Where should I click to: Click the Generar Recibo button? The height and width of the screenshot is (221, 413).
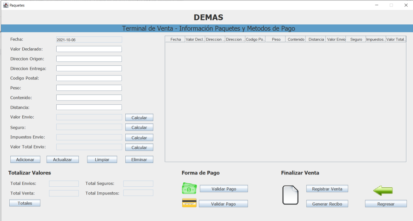pos(327,204)
